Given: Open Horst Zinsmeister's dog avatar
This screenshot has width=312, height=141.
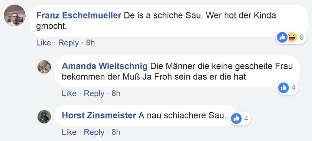Looking at the screenshot, I should [44, 117].
